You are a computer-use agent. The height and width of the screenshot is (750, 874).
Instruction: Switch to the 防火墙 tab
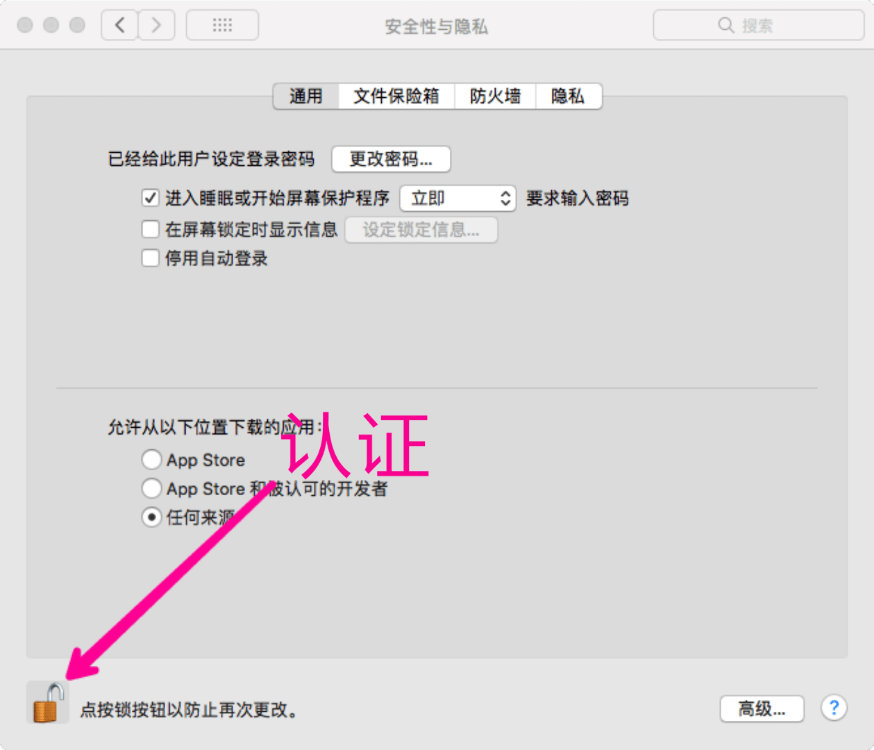click(495, 97)
